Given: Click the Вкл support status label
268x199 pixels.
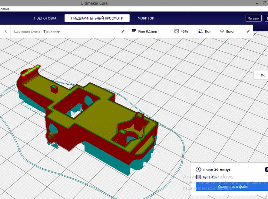Looking at the screenshot, I should (x=208, y=31).
